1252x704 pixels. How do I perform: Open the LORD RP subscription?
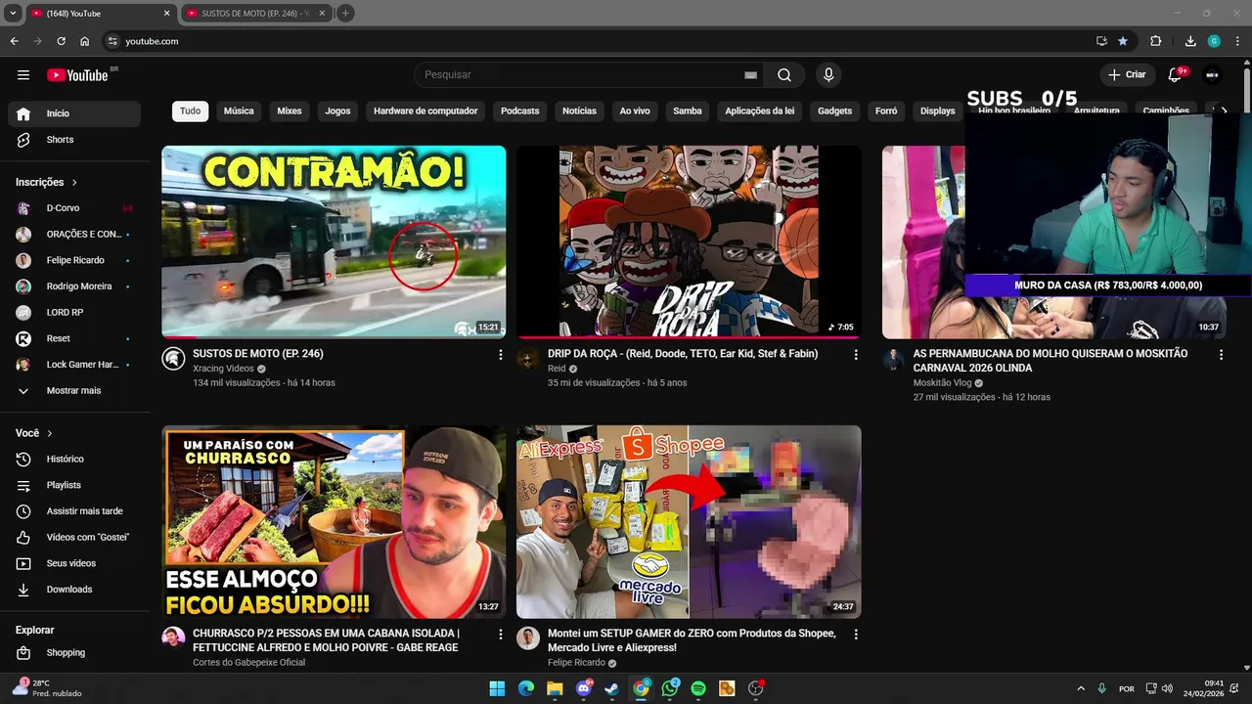click(74, 313)
